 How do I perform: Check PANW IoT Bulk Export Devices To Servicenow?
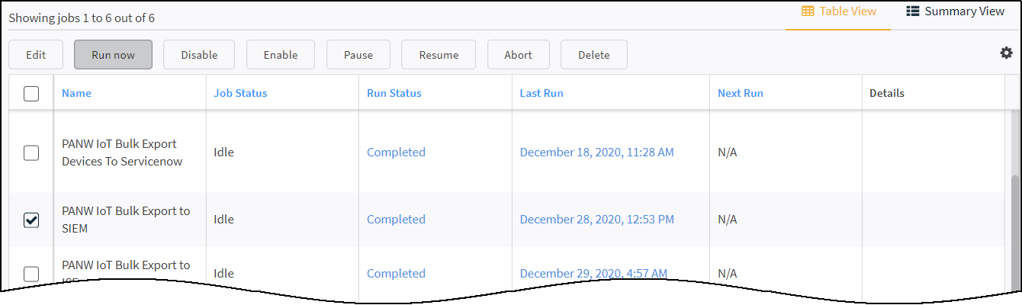(31, 152)
